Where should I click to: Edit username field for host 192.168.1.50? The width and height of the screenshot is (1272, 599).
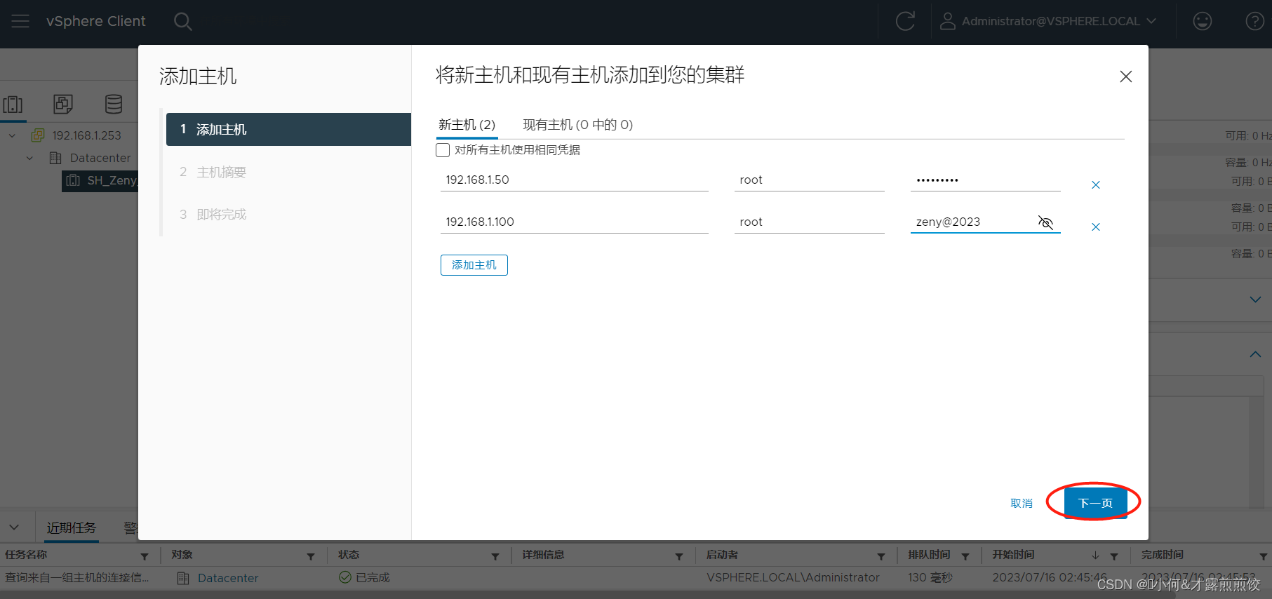809,180
